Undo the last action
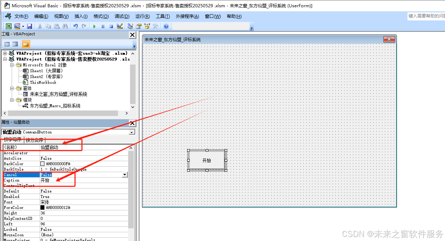Viewport: 445px width, 241px height. point(76,26)
